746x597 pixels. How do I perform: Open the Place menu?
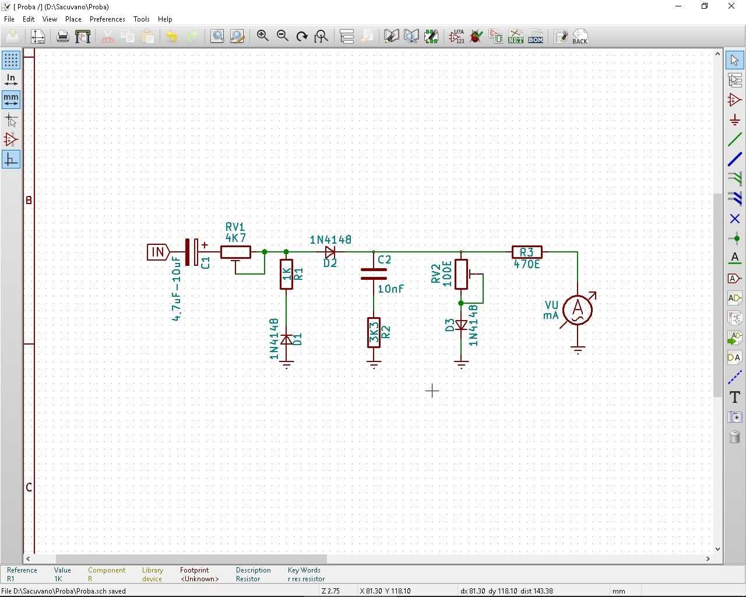(73, 19)
